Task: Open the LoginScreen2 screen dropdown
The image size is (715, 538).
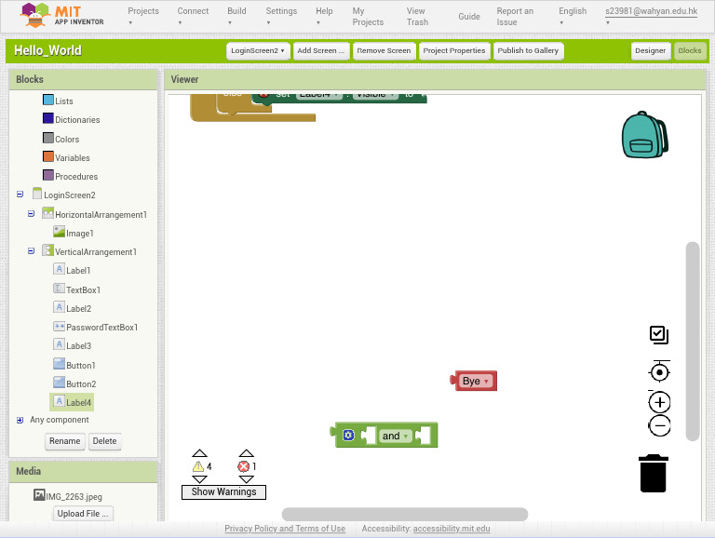Action: pyautogui.click(x=258, y=50)
